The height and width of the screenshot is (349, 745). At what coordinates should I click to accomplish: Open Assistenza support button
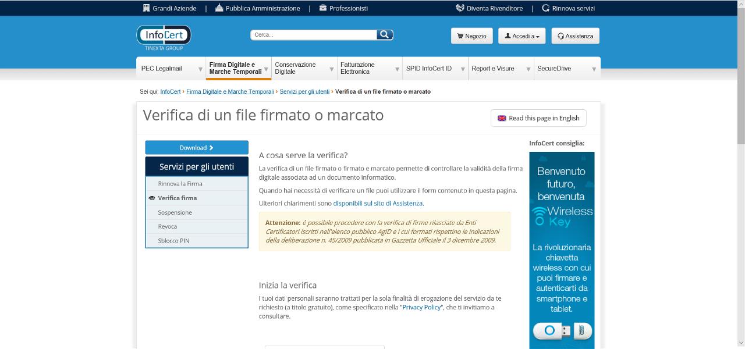click(575, 36)
